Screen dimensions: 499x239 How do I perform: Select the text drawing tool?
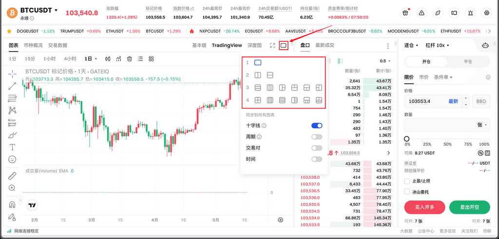tap(12, 147)
